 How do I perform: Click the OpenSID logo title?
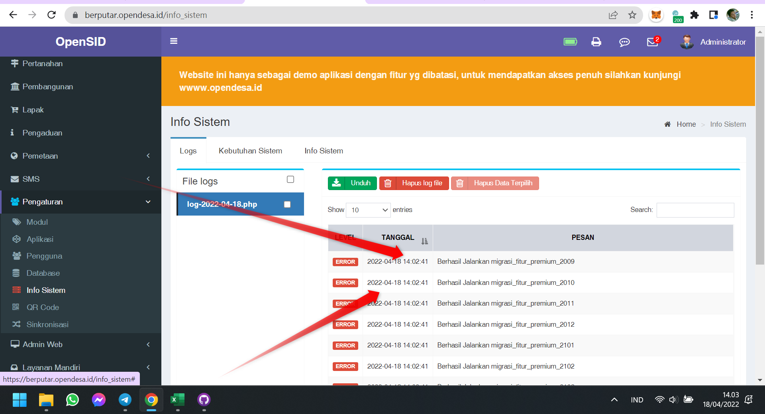(x=80, y=41)
